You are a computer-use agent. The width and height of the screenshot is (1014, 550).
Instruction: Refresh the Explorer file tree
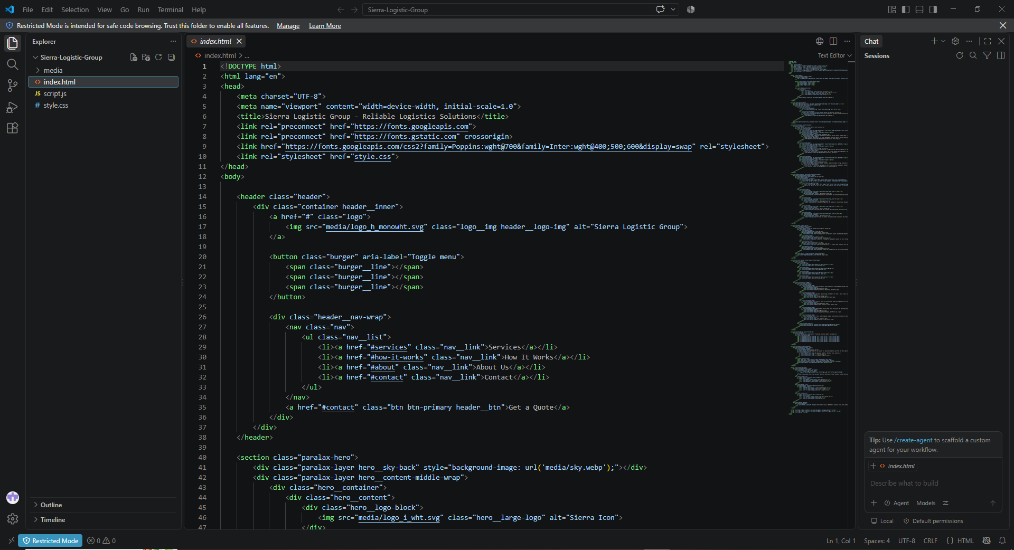pos(158,57)
